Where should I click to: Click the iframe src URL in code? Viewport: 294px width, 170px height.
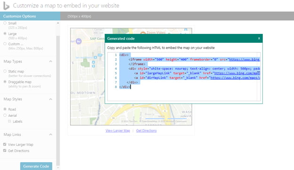[x=245, y=59]
